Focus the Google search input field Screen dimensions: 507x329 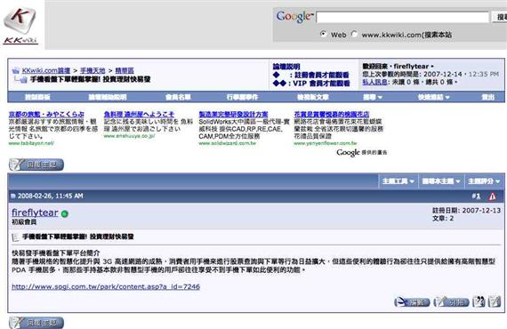[x=402, y=17]
